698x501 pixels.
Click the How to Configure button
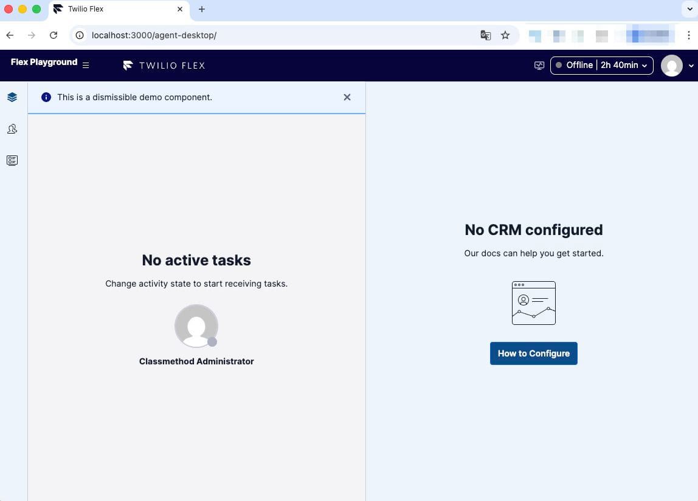tap(533, 353)
